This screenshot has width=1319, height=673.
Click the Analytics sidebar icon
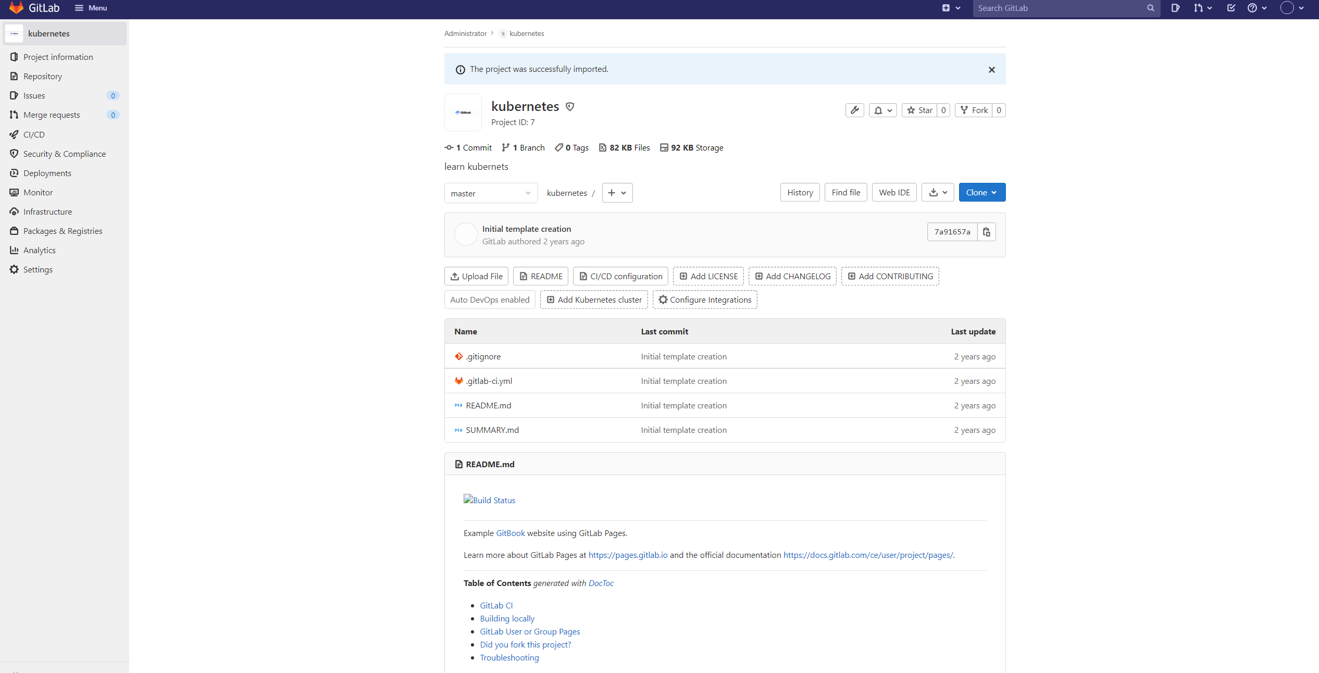(x=14, y=250)
